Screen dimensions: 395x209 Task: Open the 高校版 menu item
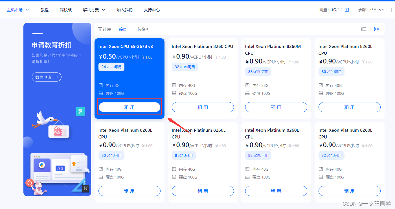coord(66,10)
